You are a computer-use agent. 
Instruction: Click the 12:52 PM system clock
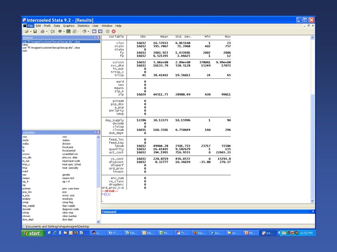[306, 233]
